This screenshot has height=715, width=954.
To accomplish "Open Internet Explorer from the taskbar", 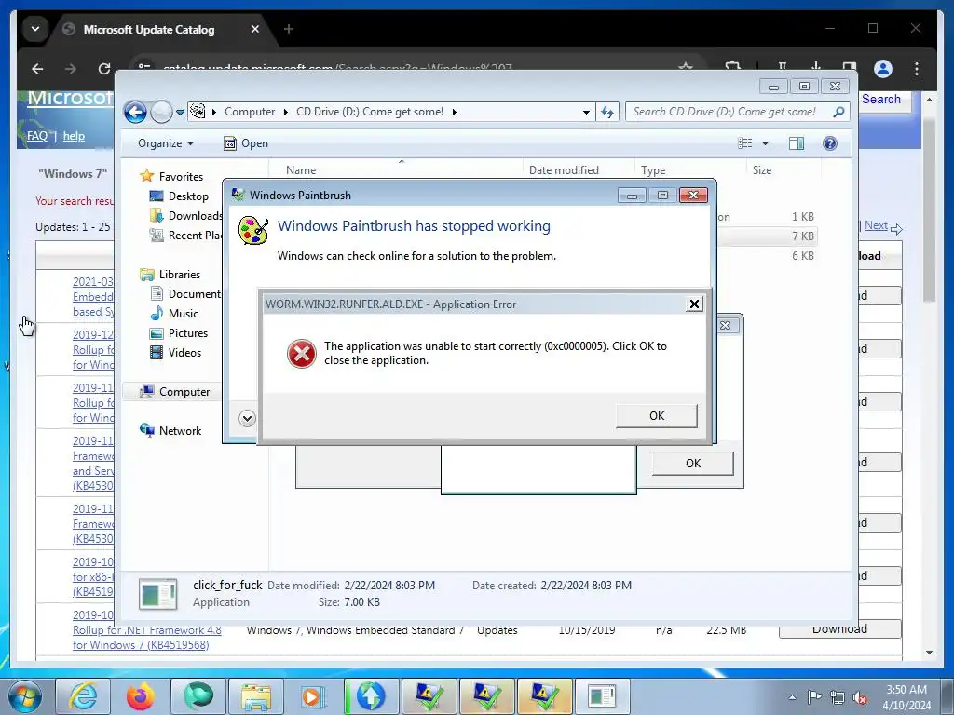I will coord(83,696).
